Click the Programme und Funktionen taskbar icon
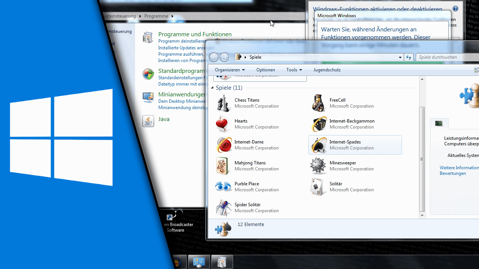The image size is (479, 269). click(222, 262)
